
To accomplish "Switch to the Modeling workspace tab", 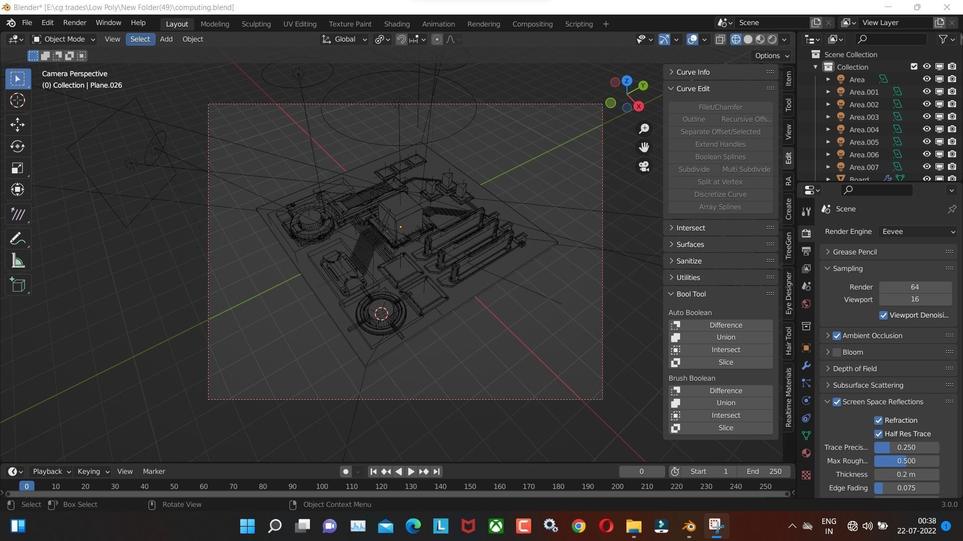I will pyautogui.click(x=215, y=24).
